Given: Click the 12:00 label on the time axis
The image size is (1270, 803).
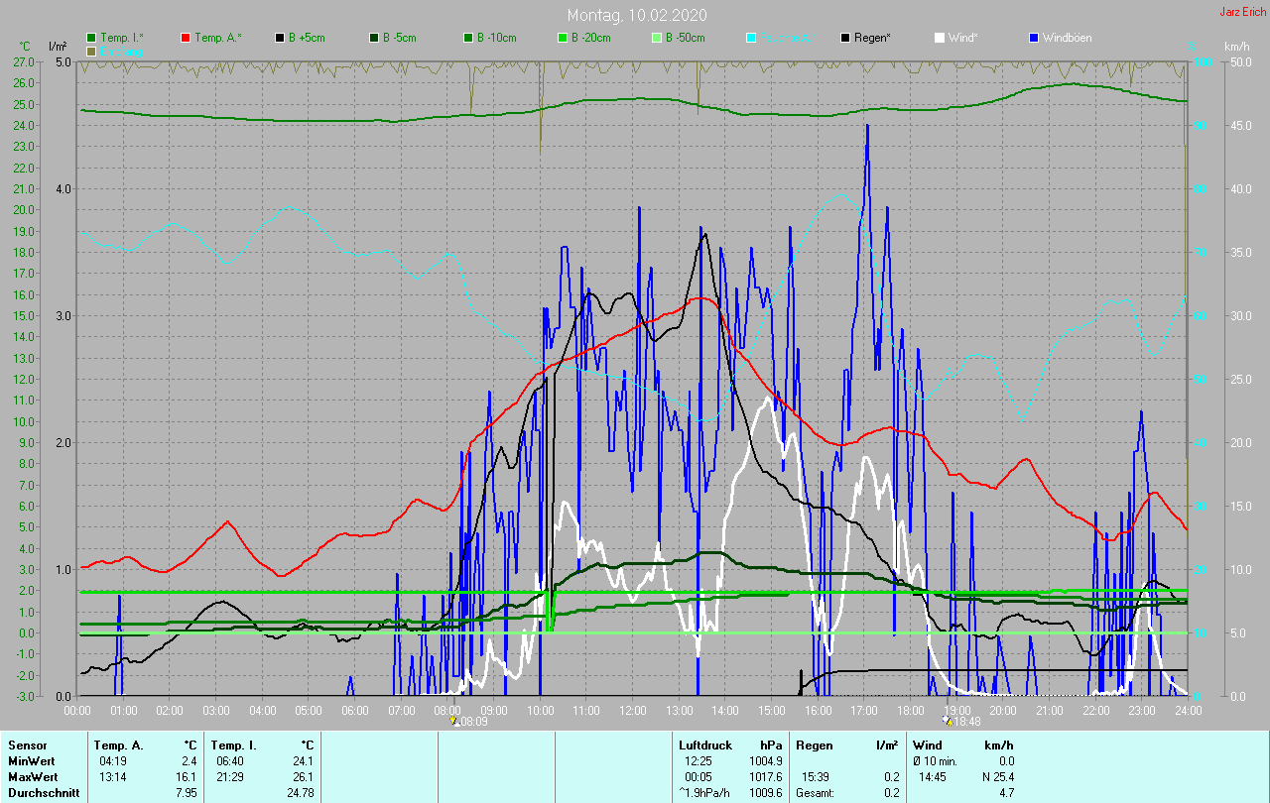Looking at the screenshot, I should point(632,710).
